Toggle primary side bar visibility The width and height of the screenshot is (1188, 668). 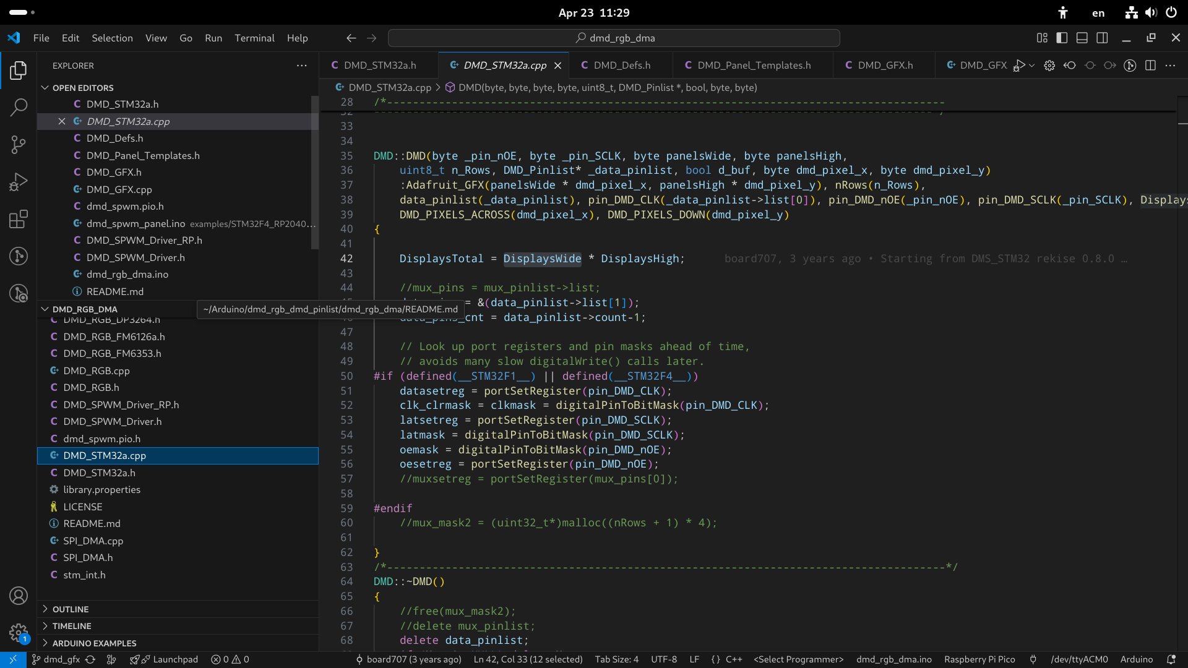pyautogui.click(x=1062, y=38)
